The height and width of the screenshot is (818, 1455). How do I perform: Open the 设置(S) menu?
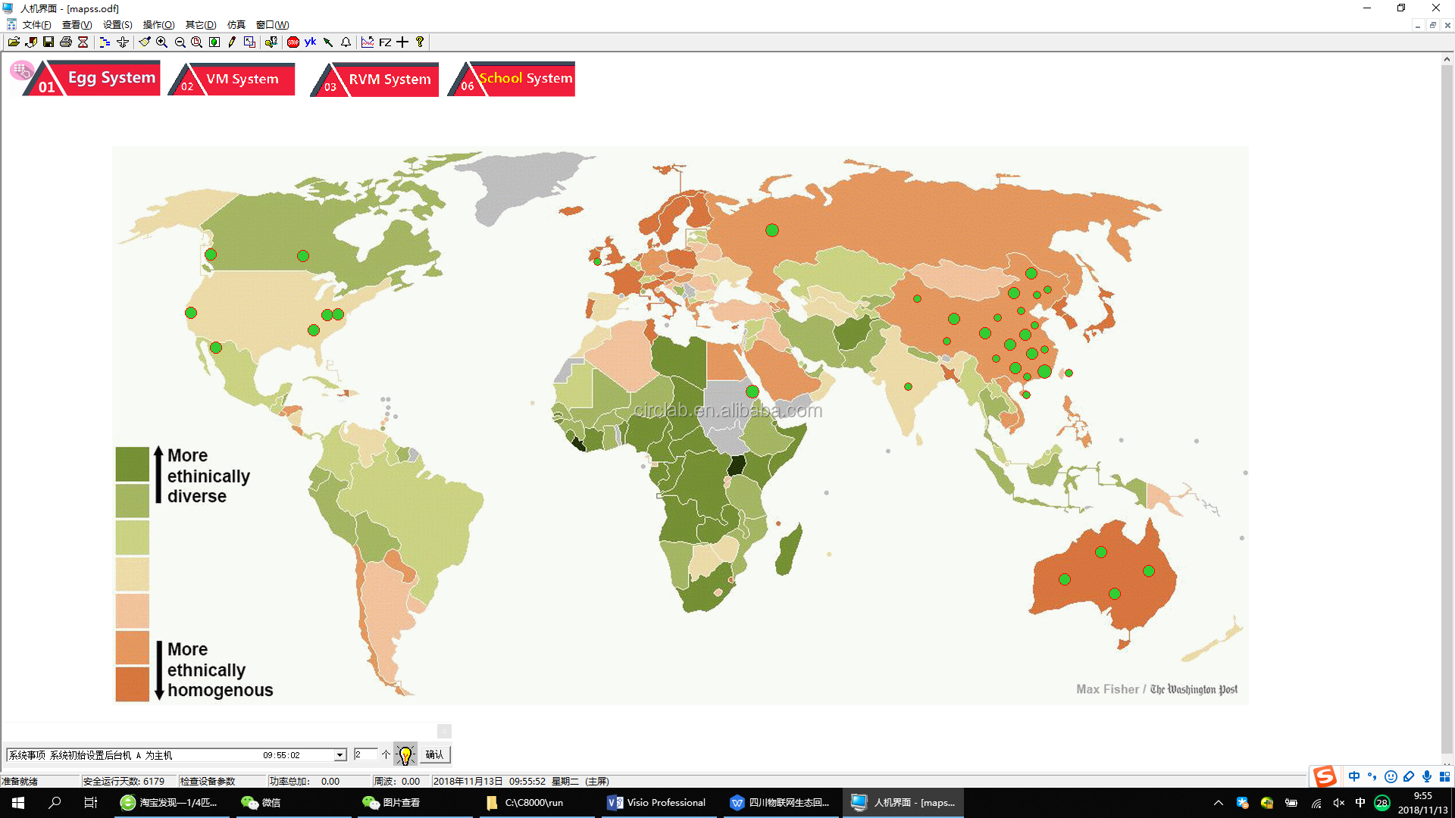click(117, 25)
